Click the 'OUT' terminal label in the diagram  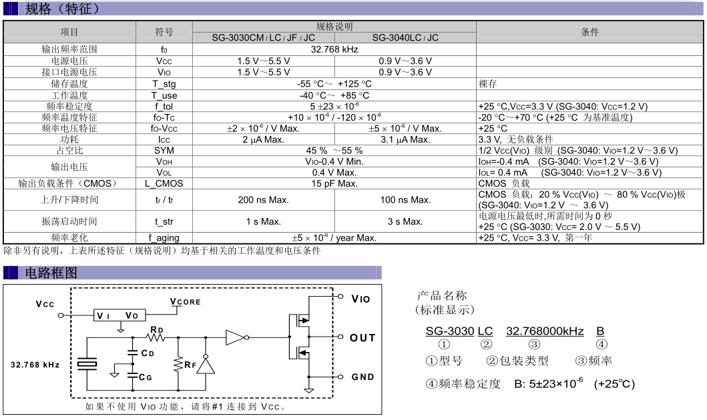(x=363, y=338)
